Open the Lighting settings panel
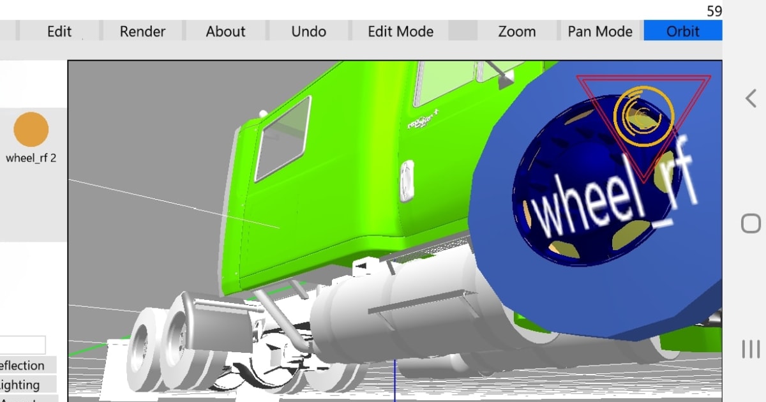This screenshot has width=766, height=402. [x=26, y=385]
